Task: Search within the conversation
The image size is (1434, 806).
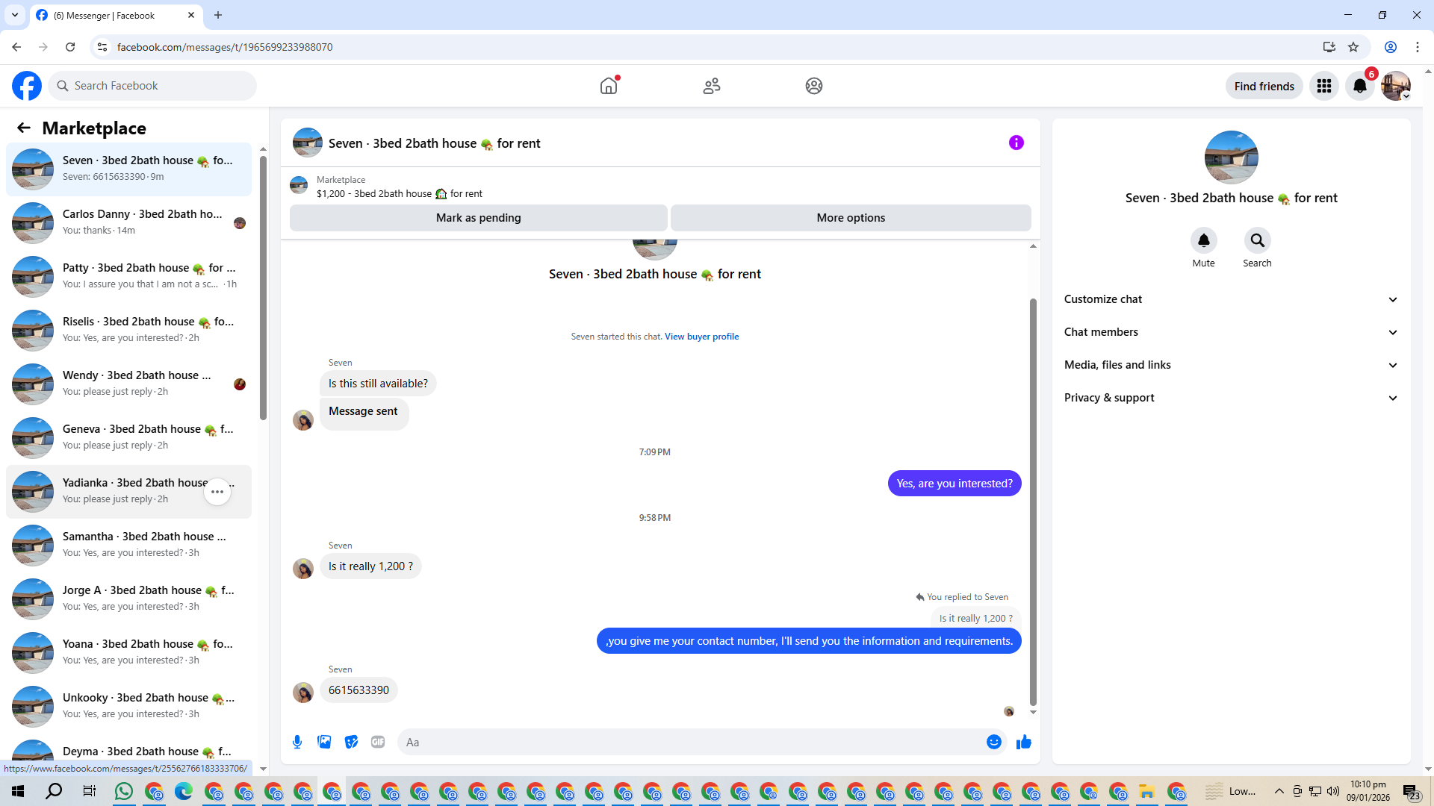Action: click(1257, 241)
